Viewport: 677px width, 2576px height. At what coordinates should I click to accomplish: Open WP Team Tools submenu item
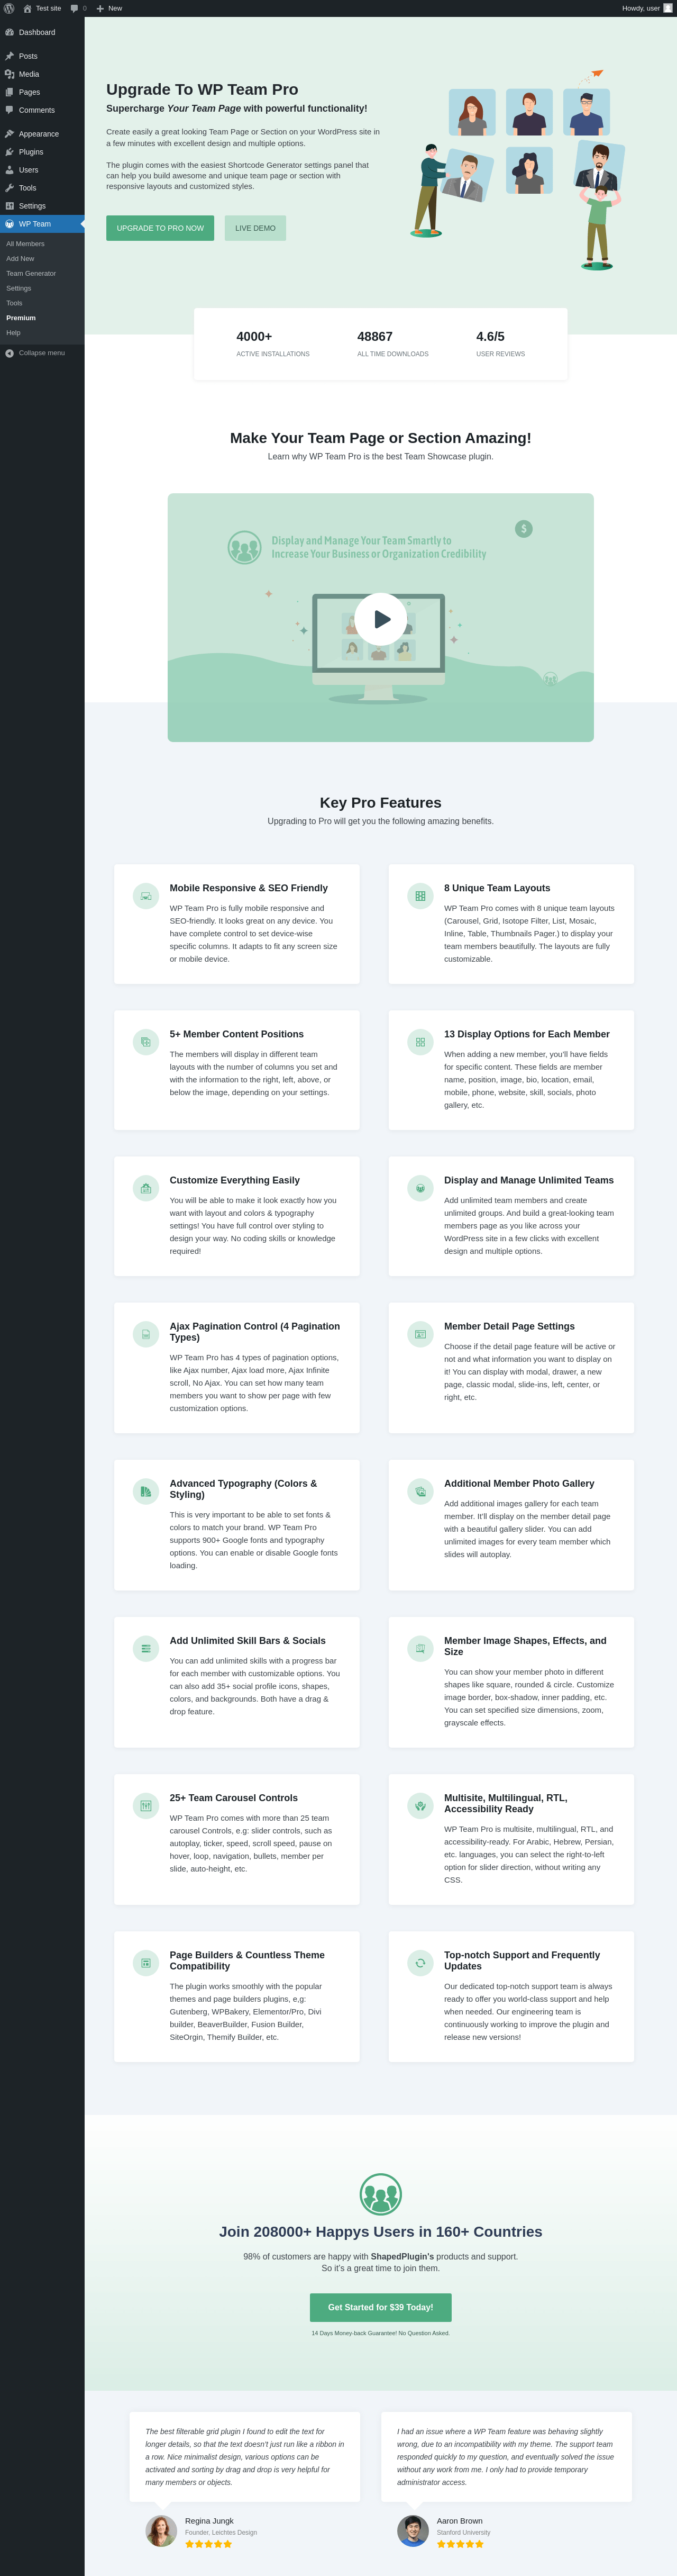[14, 303]
